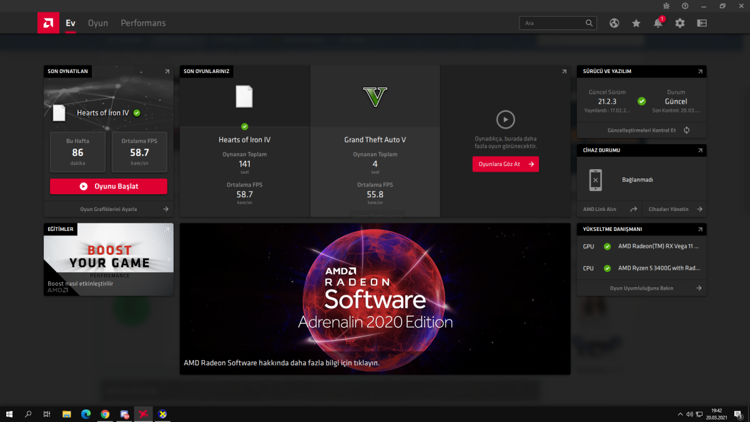
Task: Show hidden system tray icons
Action: pos(680,414)
